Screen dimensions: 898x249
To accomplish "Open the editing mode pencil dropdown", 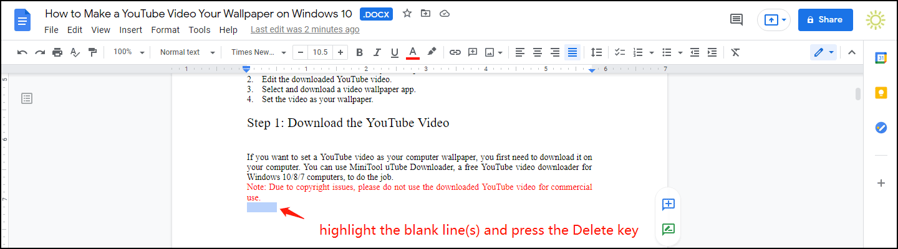I will click(x=824, y=52).
